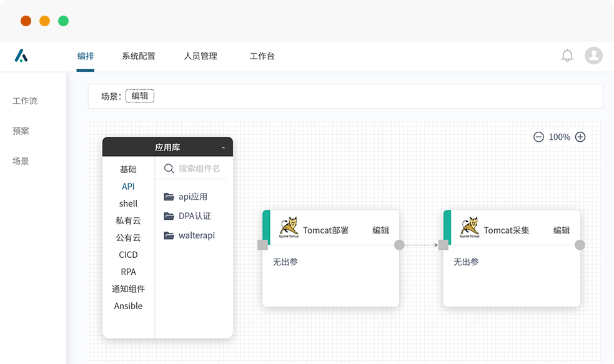614x364 pixels.
Task: Click the notification bell icon
Action: [x=567, y=56]
